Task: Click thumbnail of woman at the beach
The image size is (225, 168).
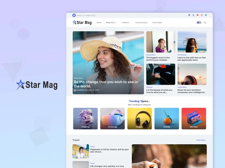Action: pos(192,42)
